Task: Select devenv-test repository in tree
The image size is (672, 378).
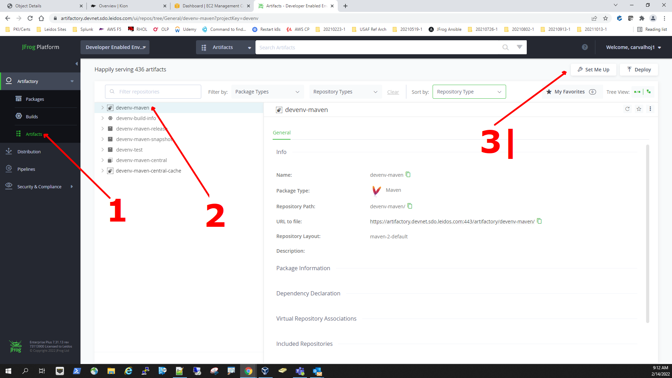Action: (129, 150)
